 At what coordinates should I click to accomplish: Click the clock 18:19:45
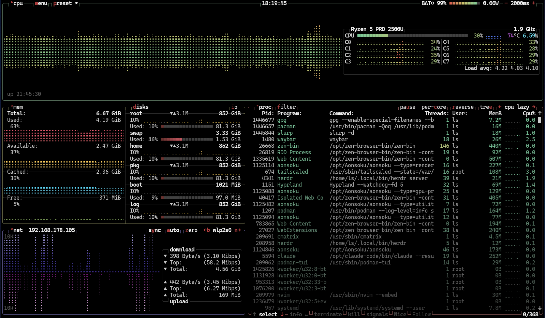(274, 3)
